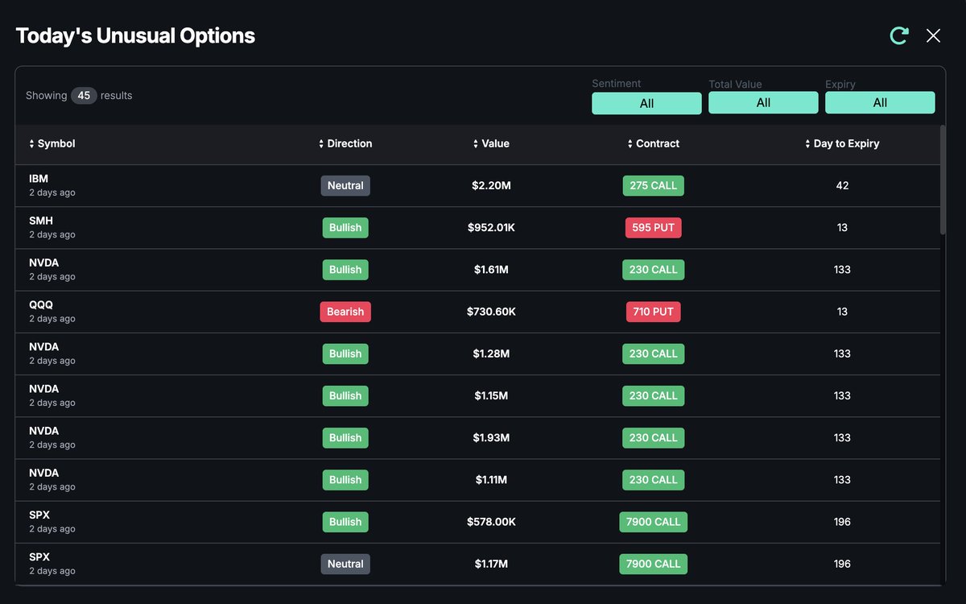The width and height of the screenshot is (966, 604).
Task: Click the $1.28M NVDA value
Action: pos(491,354)
